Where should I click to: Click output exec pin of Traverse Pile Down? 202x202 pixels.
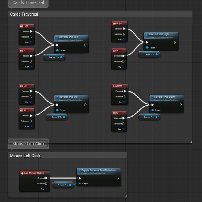181,105
